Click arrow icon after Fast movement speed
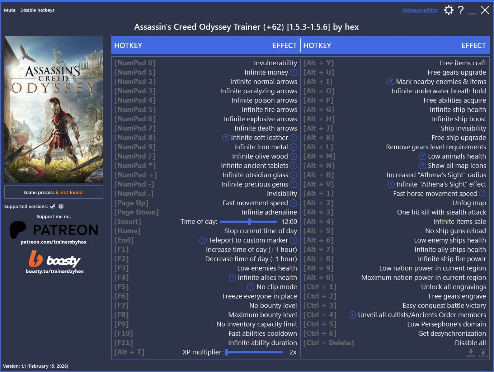 (x=293, y=203)
